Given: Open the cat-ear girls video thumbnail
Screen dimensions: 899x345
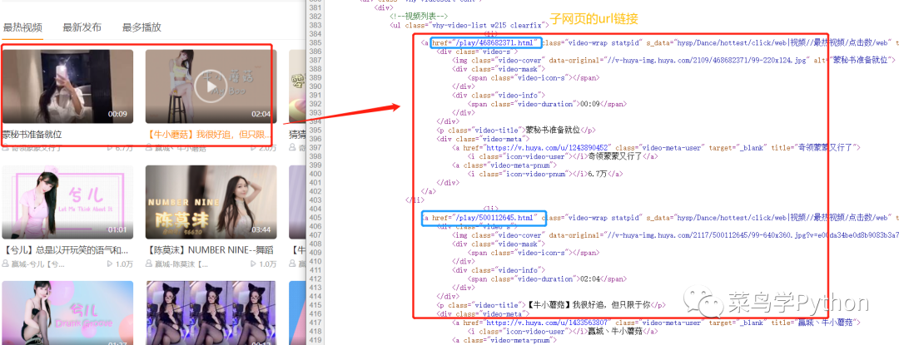Looking at the screenshot, I should [x=211, y=313].
